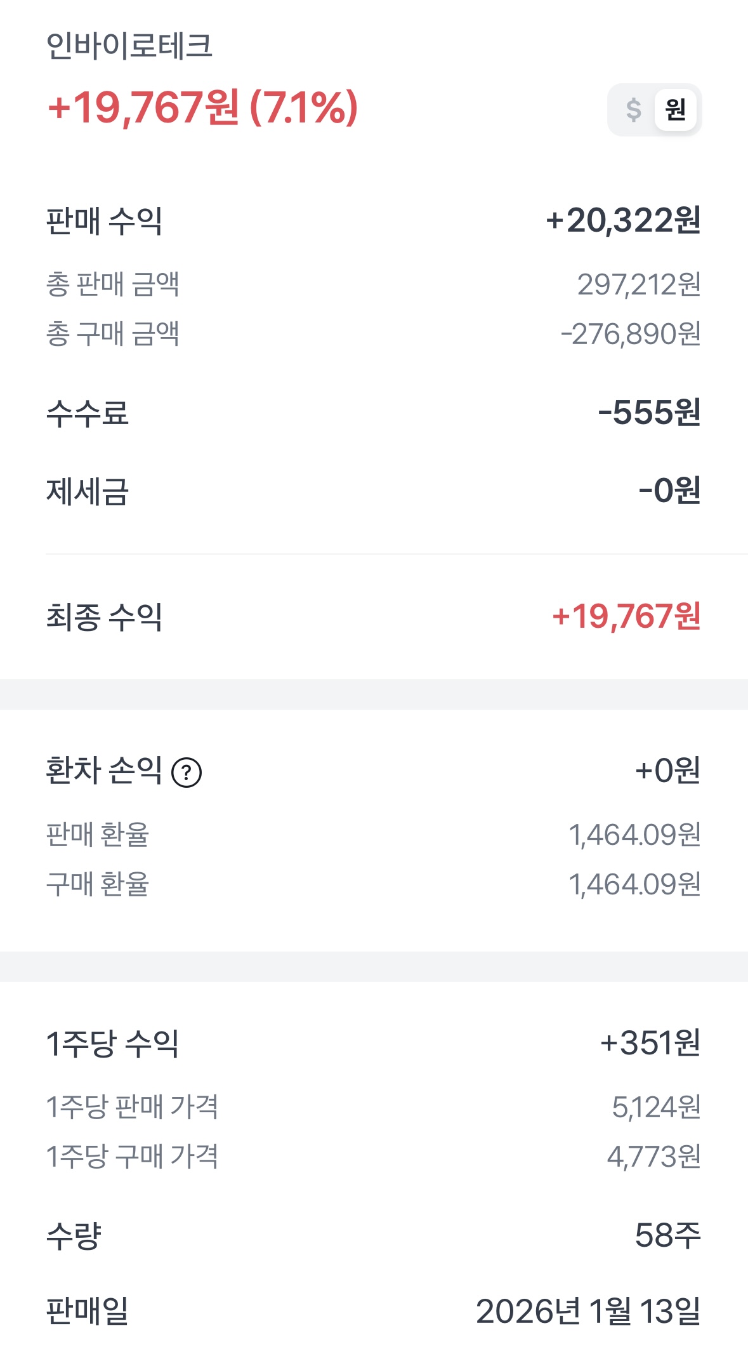The image size is (748, 1361).
Task: Select the 구매 환율 label
Action: [98, 884]
